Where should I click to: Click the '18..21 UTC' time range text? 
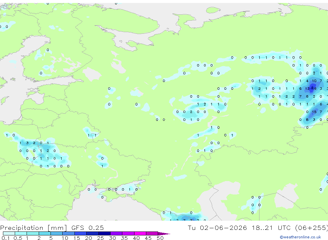(x=272, y=228)
